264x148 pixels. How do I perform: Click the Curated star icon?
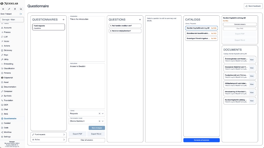point(2,123)
